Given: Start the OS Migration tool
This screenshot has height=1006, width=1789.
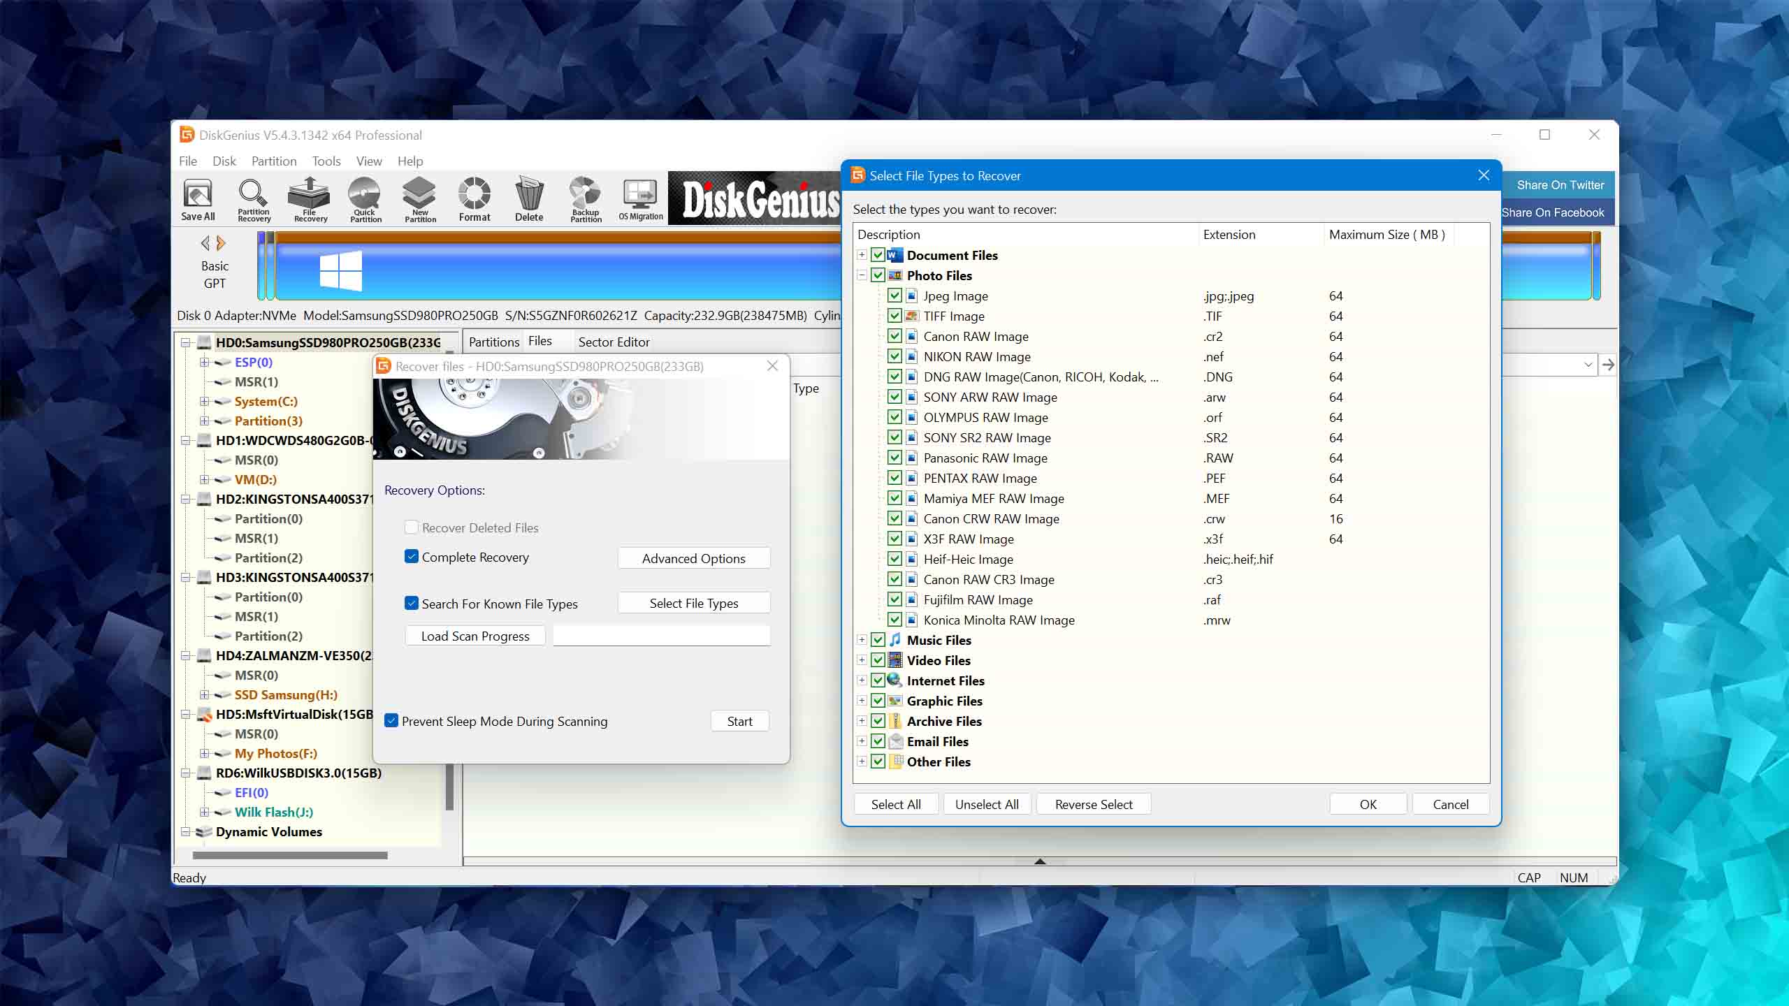Looking at the screenshot, I should [x=641, y=200].
